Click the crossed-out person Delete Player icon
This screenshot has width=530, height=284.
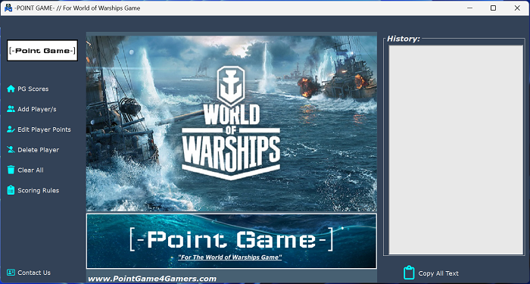point(11,150)
